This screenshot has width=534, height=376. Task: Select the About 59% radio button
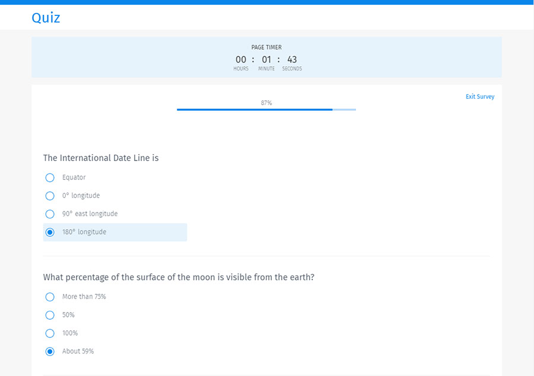point(50,351)
